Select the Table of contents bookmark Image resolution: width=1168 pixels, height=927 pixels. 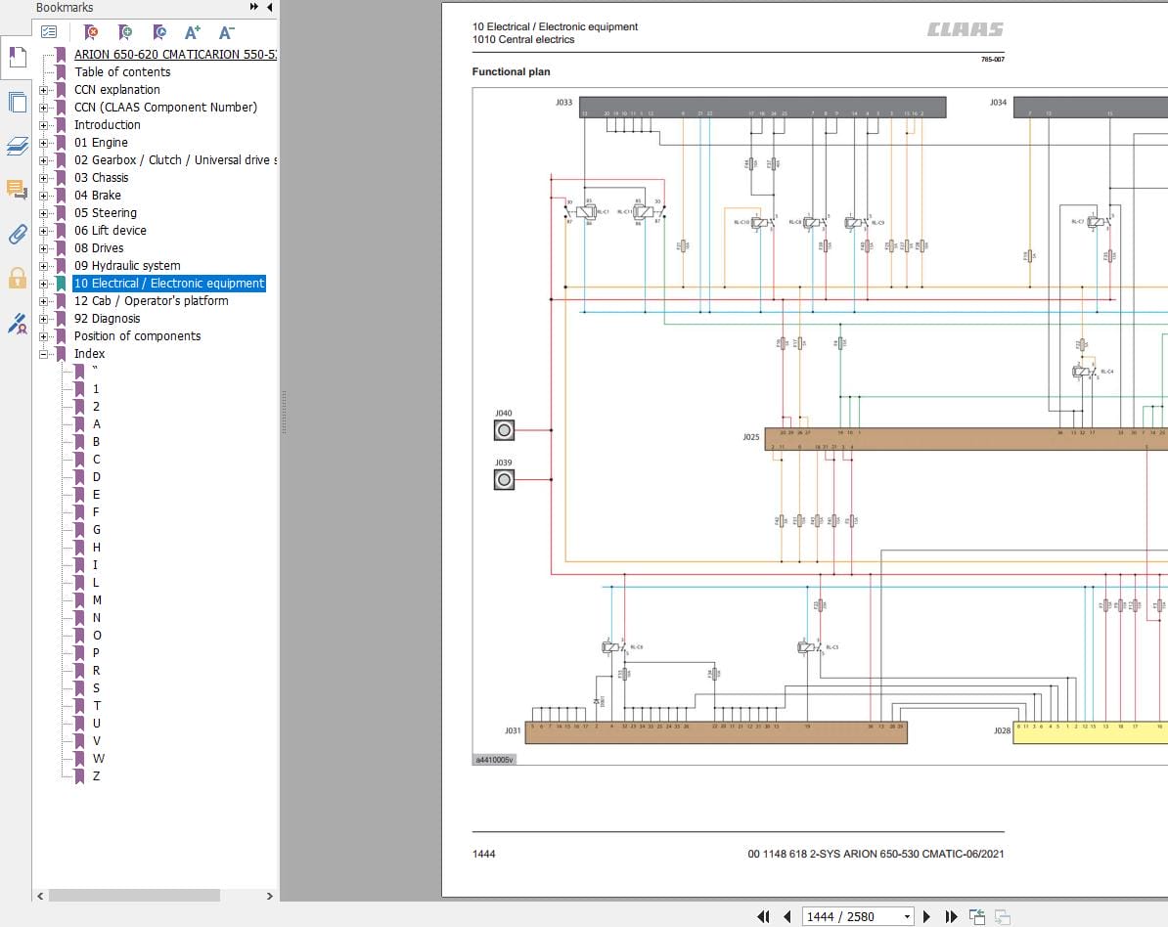pyautogui.click(x=122, y=72)
